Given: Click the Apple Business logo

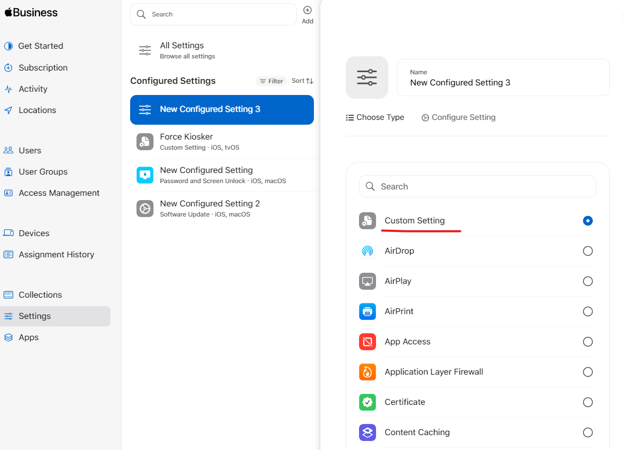Looking at the screenshot, I should click(x=31, y=13).
